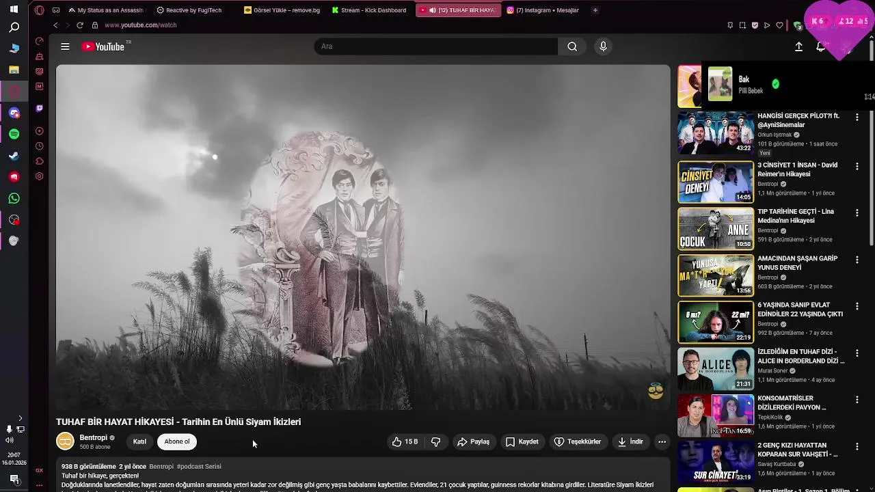Show hidden system tray icons chevron
This screenshot has width=875, height=492.
[x=20, y=418]
